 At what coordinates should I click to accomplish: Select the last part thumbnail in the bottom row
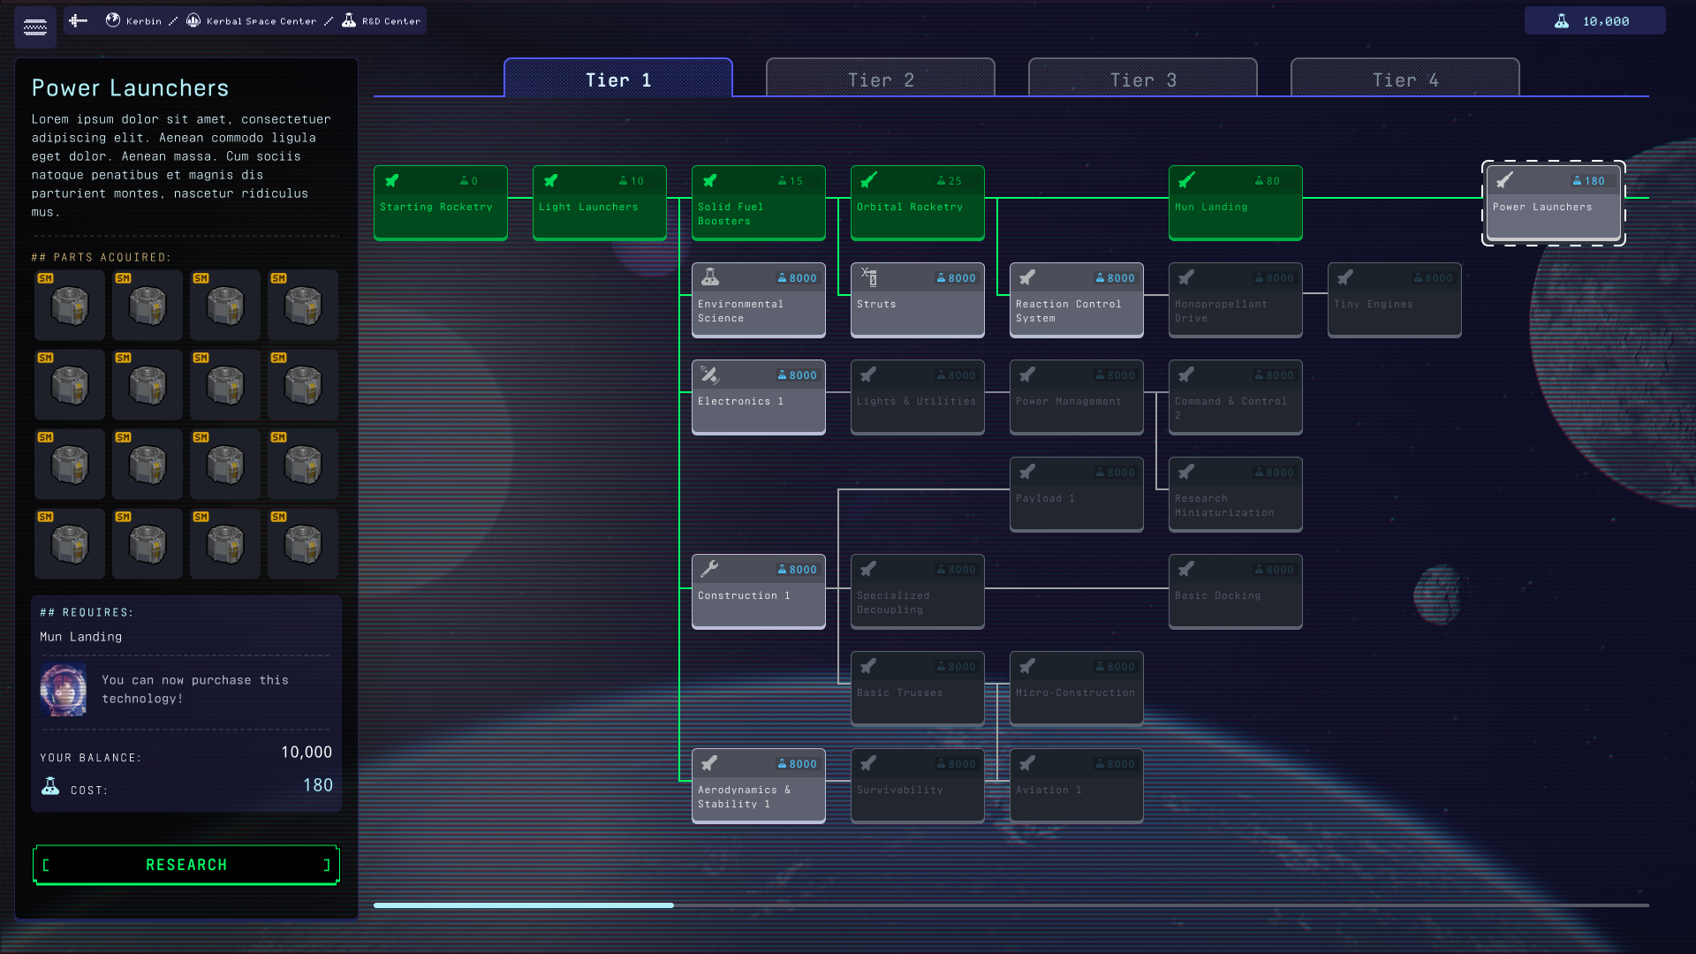tap(303, 544)
